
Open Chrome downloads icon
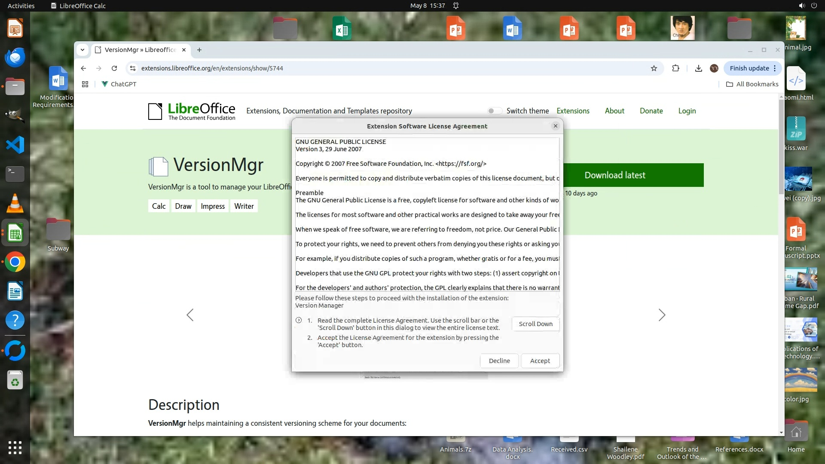[698, 68]
